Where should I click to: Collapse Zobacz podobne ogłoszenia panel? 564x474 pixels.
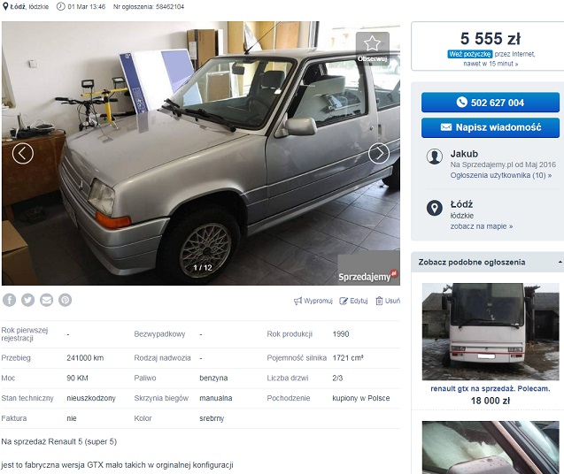[x=560, y=263]
